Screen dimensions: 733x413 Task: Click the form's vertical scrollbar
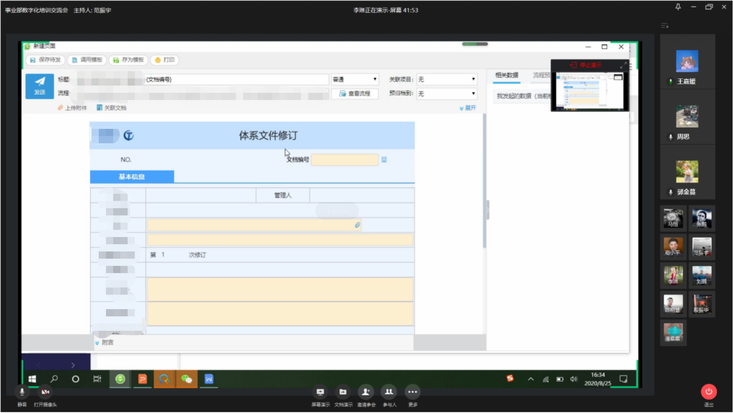pyautogui.click(x=484, y=181)
